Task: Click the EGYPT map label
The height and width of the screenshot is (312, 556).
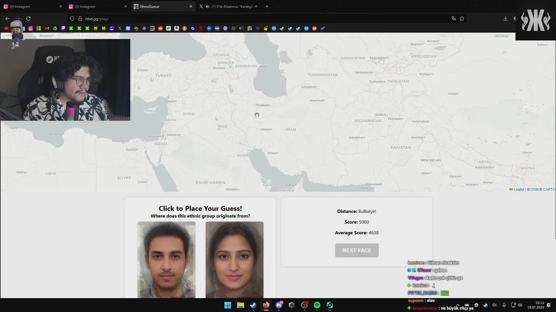Action: (124, 178)
